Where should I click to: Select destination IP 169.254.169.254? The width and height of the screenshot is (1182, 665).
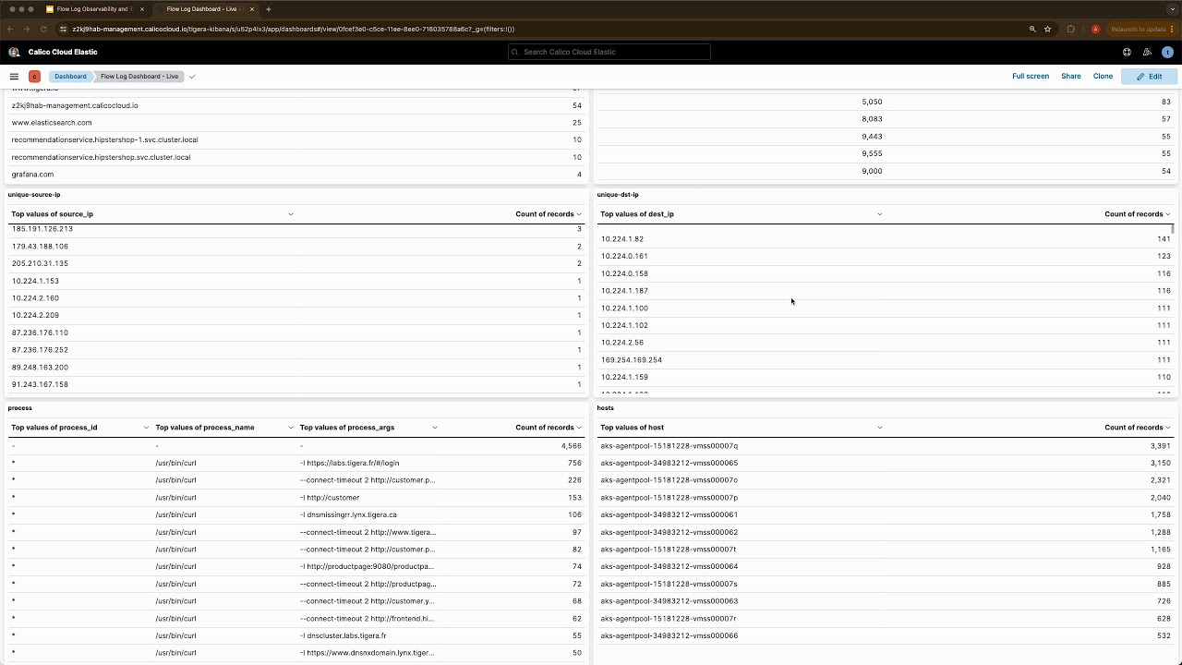[x=632, y=360]
